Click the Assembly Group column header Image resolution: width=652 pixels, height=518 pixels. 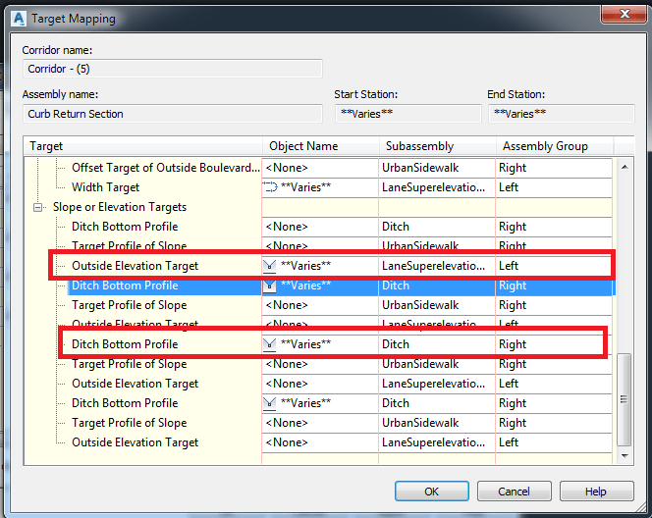[x=545, y=146]
